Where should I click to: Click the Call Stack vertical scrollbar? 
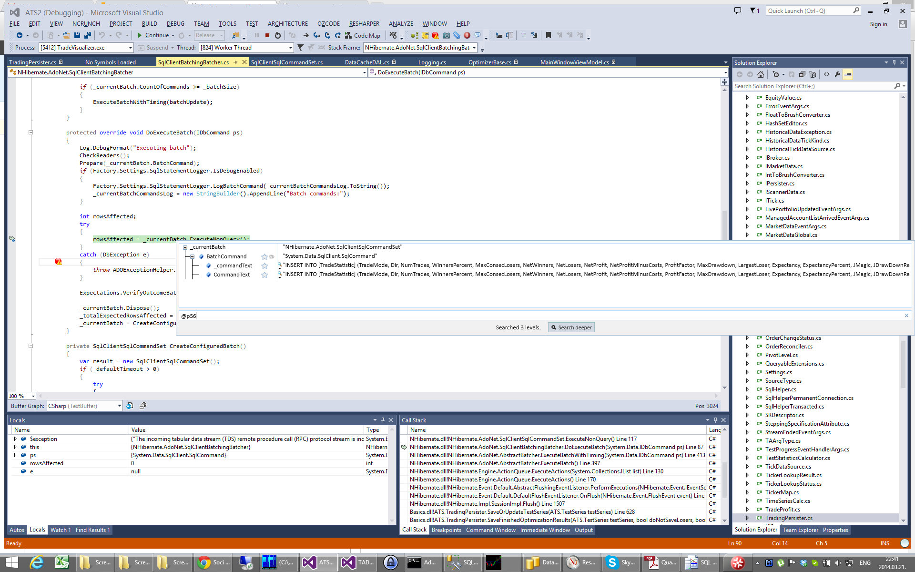point(724,475)
